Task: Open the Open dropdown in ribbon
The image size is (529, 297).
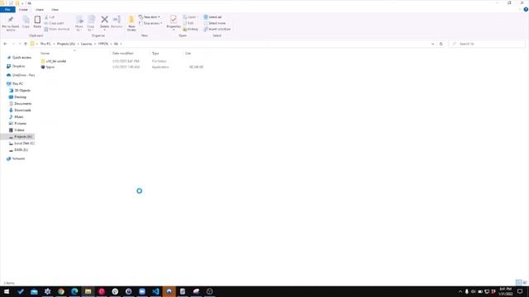Action: click(190, 17)
